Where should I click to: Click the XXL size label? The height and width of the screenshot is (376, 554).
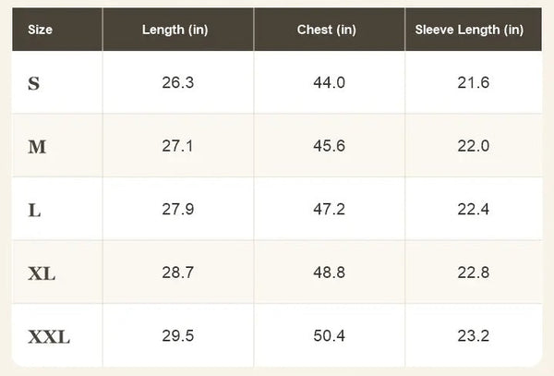[49, 337]
